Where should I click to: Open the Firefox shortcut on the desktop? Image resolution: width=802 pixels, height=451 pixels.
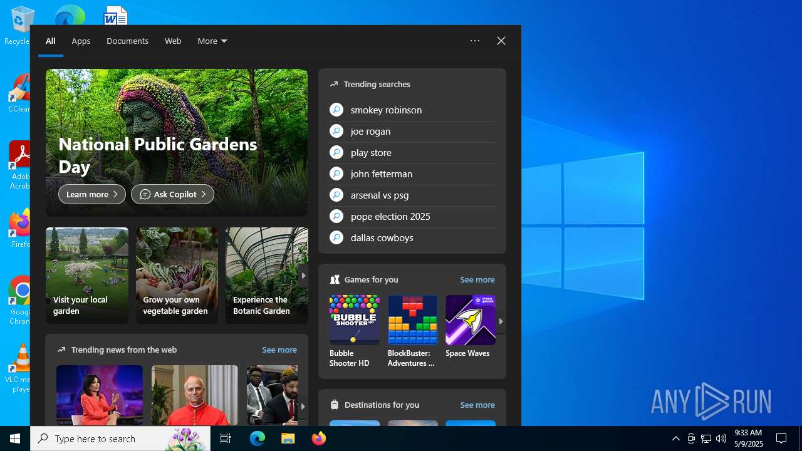20,228
